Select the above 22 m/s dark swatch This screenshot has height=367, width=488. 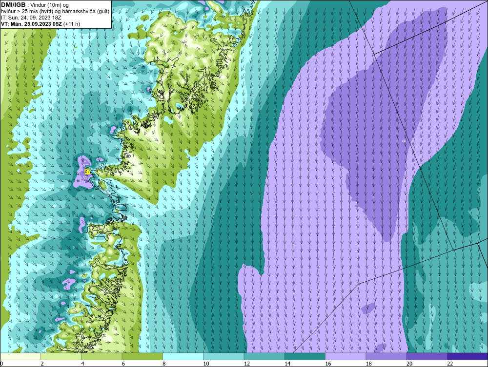tap(468, 356)
